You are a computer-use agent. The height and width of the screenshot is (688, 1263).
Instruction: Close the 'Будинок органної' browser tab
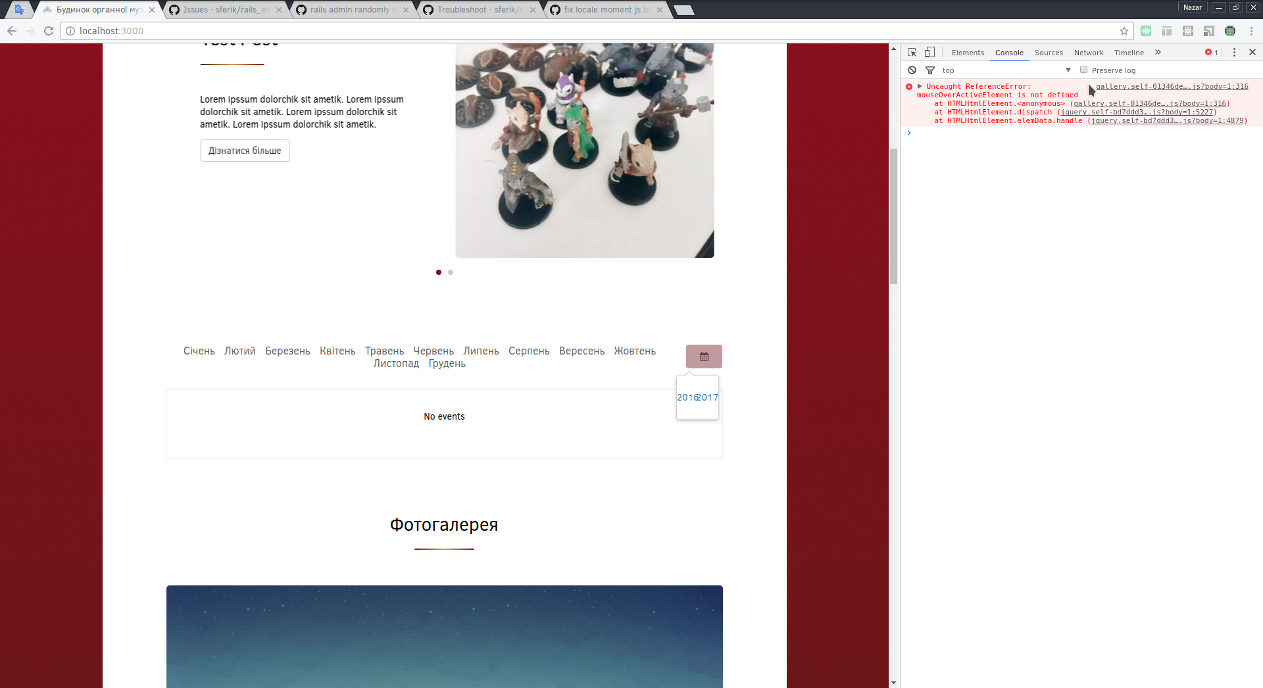[152, 10]
